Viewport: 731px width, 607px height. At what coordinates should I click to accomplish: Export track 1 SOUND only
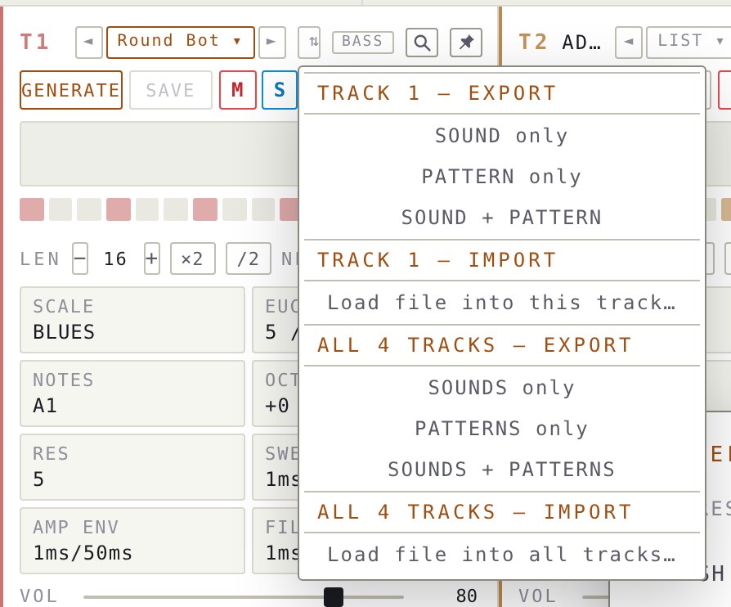501,136
